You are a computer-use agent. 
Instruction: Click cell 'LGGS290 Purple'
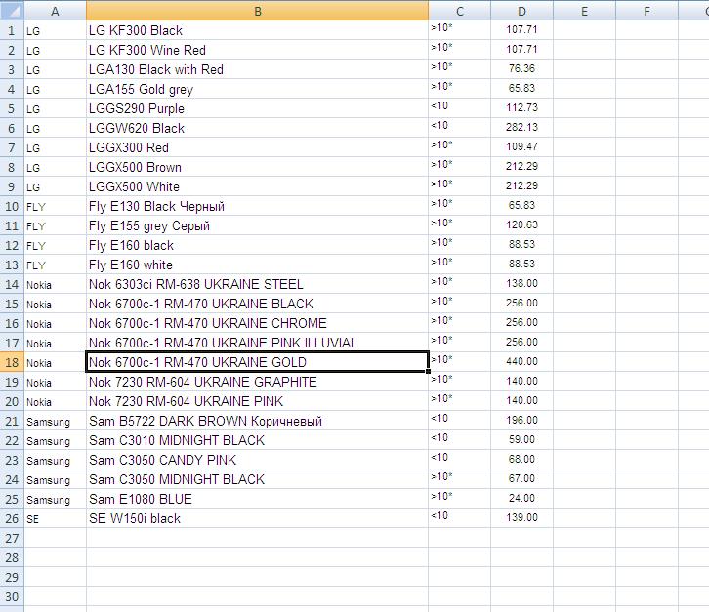(257, 108)
